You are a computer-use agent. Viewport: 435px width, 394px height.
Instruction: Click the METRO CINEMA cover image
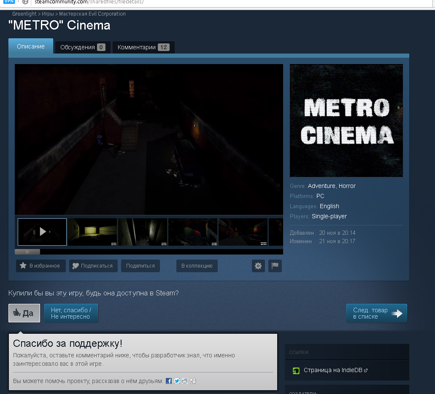point(346,121)
